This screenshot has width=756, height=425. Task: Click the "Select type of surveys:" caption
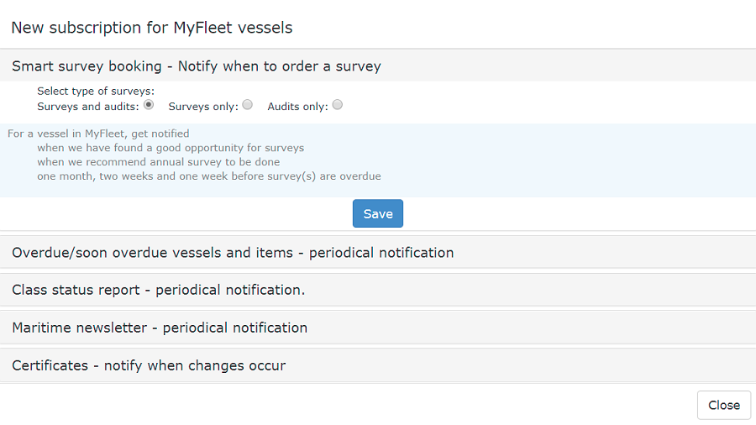pyautogui.click(x=96, y=92)
